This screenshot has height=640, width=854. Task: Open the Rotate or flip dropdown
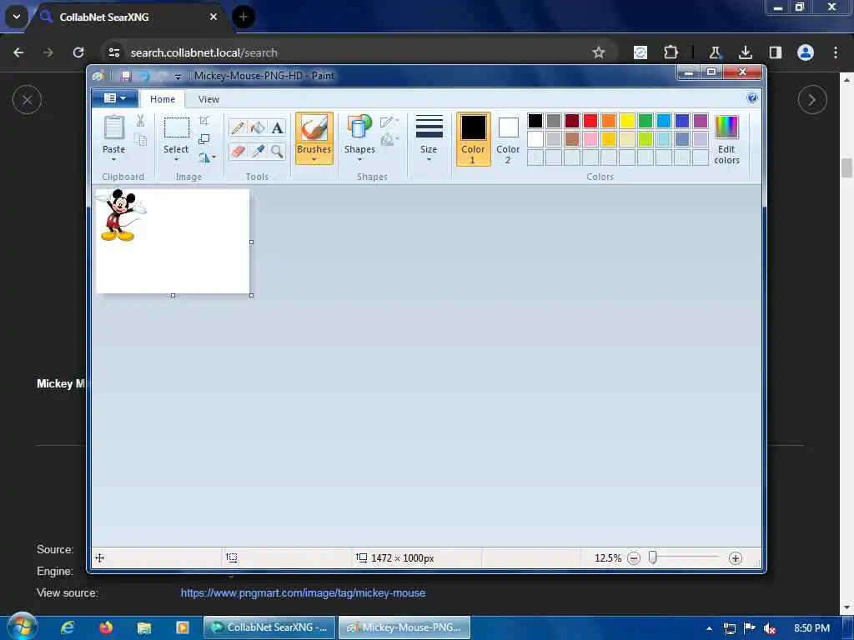click(x=207, y=157)
